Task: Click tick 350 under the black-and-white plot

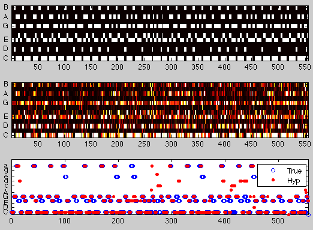Action: coord(197,67)
